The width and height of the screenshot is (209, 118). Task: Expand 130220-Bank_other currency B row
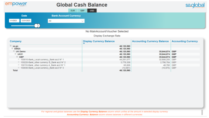tap(19, 62)
